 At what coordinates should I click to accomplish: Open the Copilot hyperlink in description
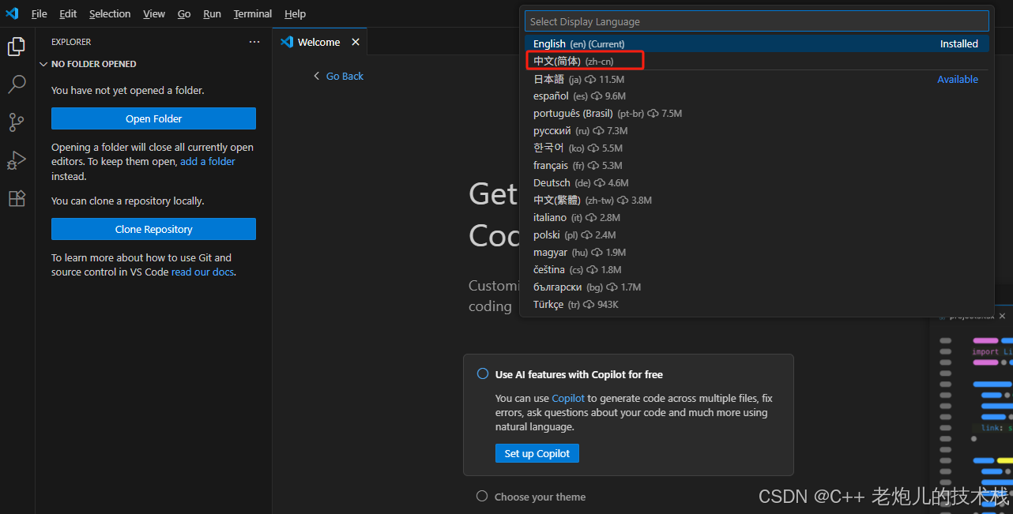[568, 399]
